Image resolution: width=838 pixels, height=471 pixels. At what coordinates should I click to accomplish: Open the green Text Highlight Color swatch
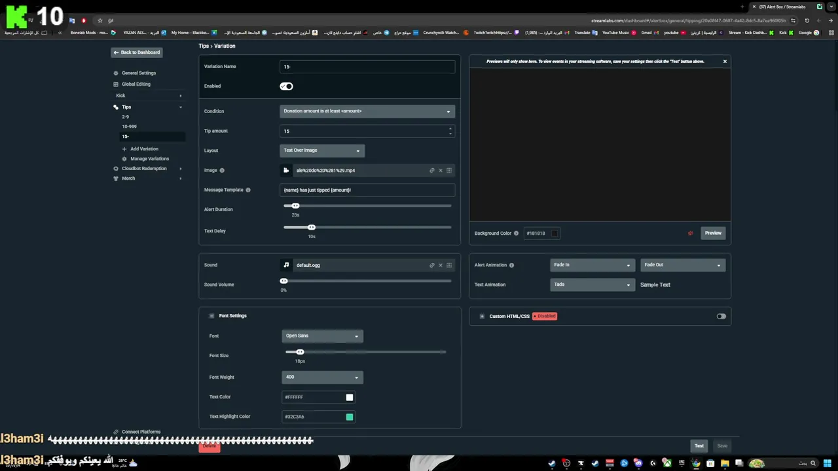[x=350, y=417]
